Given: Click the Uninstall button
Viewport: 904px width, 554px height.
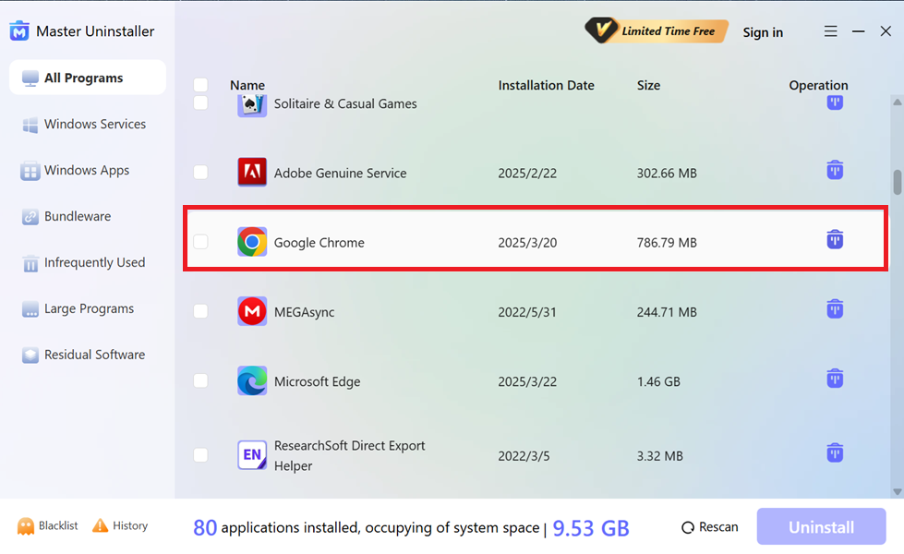Looking at the screenshot, I should pyautogui.click(x=821, y=527).
